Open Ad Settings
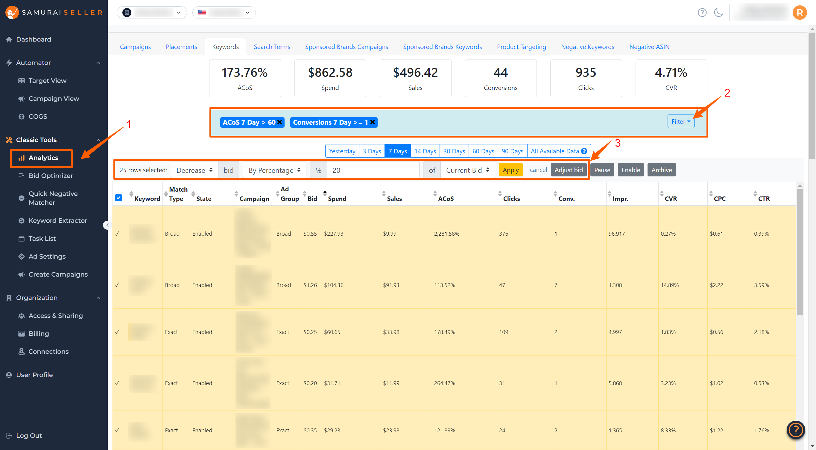Image resolution: width=816 pixels, height=450 pixels. coord(47,256)
